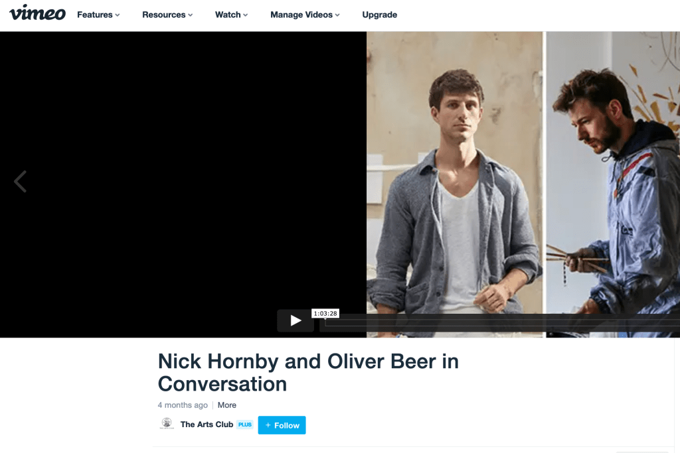Click the PLUS membership badge
680x453 pixels.
point(244,424)
